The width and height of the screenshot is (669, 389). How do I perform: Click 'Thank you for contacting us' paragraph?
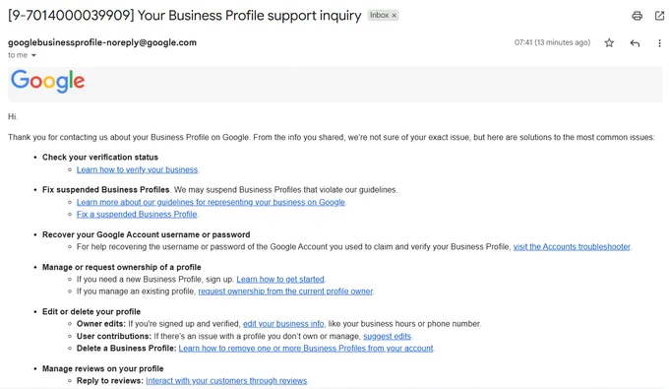coord(332,137)
